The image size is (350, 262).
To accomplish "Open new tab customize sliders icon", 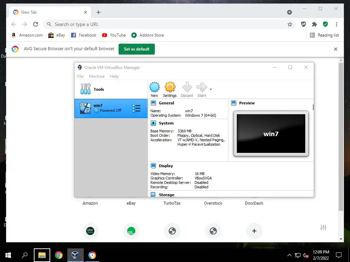I will [323, 228].
